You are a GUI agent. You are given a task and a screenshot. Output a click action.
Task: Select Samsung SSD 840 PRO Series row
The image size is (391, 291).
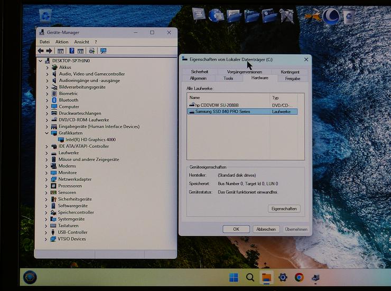(242, 112)
